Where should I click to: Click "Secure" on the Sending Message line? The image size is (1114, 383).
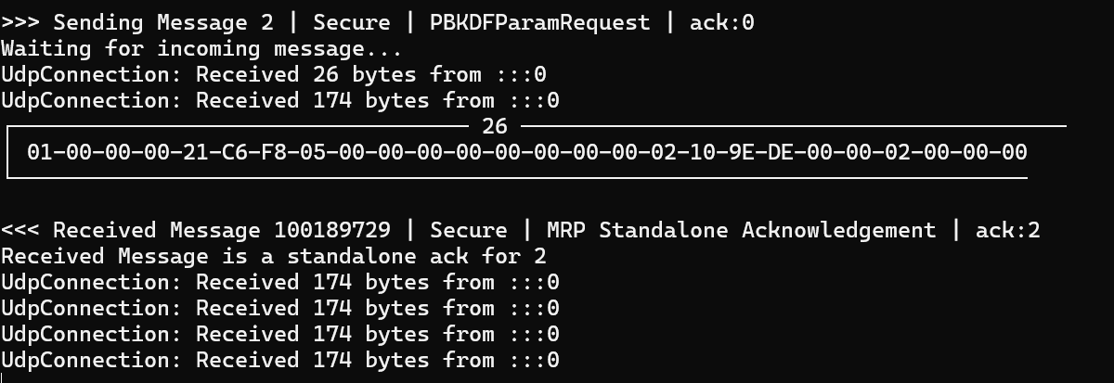pyautogui.click(x=351, y=22)
